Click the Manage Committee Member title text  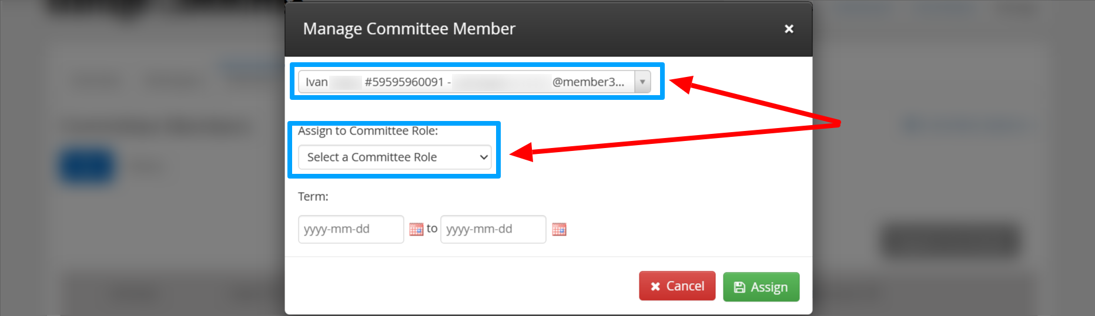coord(409,29)
